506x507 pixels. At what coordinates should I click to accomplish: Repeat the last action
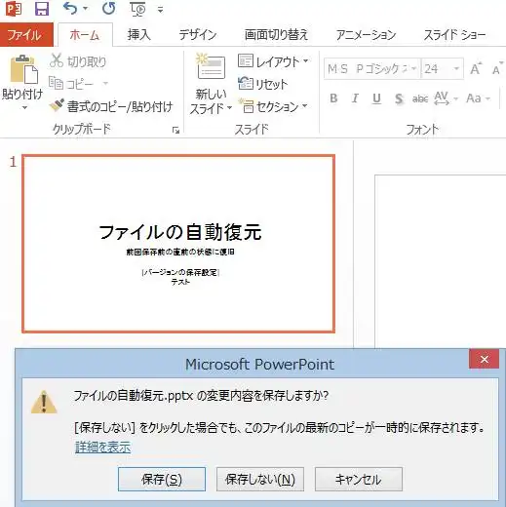click(108, 9)
